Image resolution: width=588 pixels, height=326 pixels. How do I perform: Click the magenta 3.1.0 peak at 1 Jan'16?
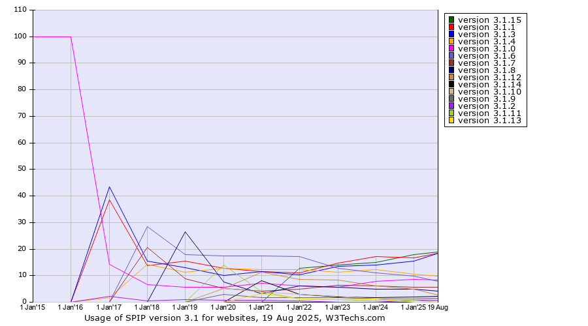[x=71, y=37]
